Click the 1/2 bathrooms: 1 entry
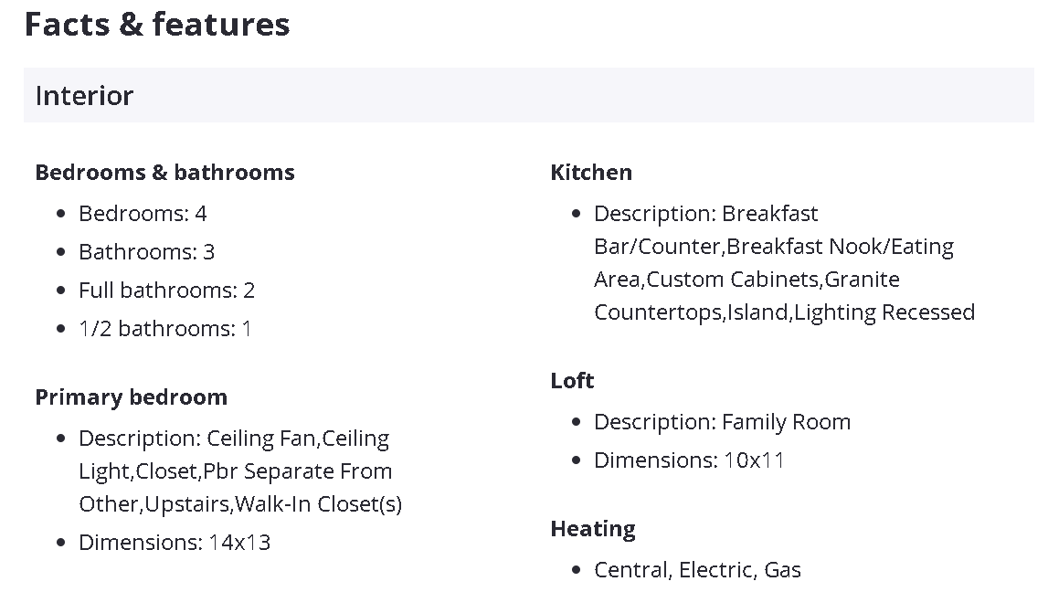Viewport: 1048px width, 592px height. tap(164, 329)
